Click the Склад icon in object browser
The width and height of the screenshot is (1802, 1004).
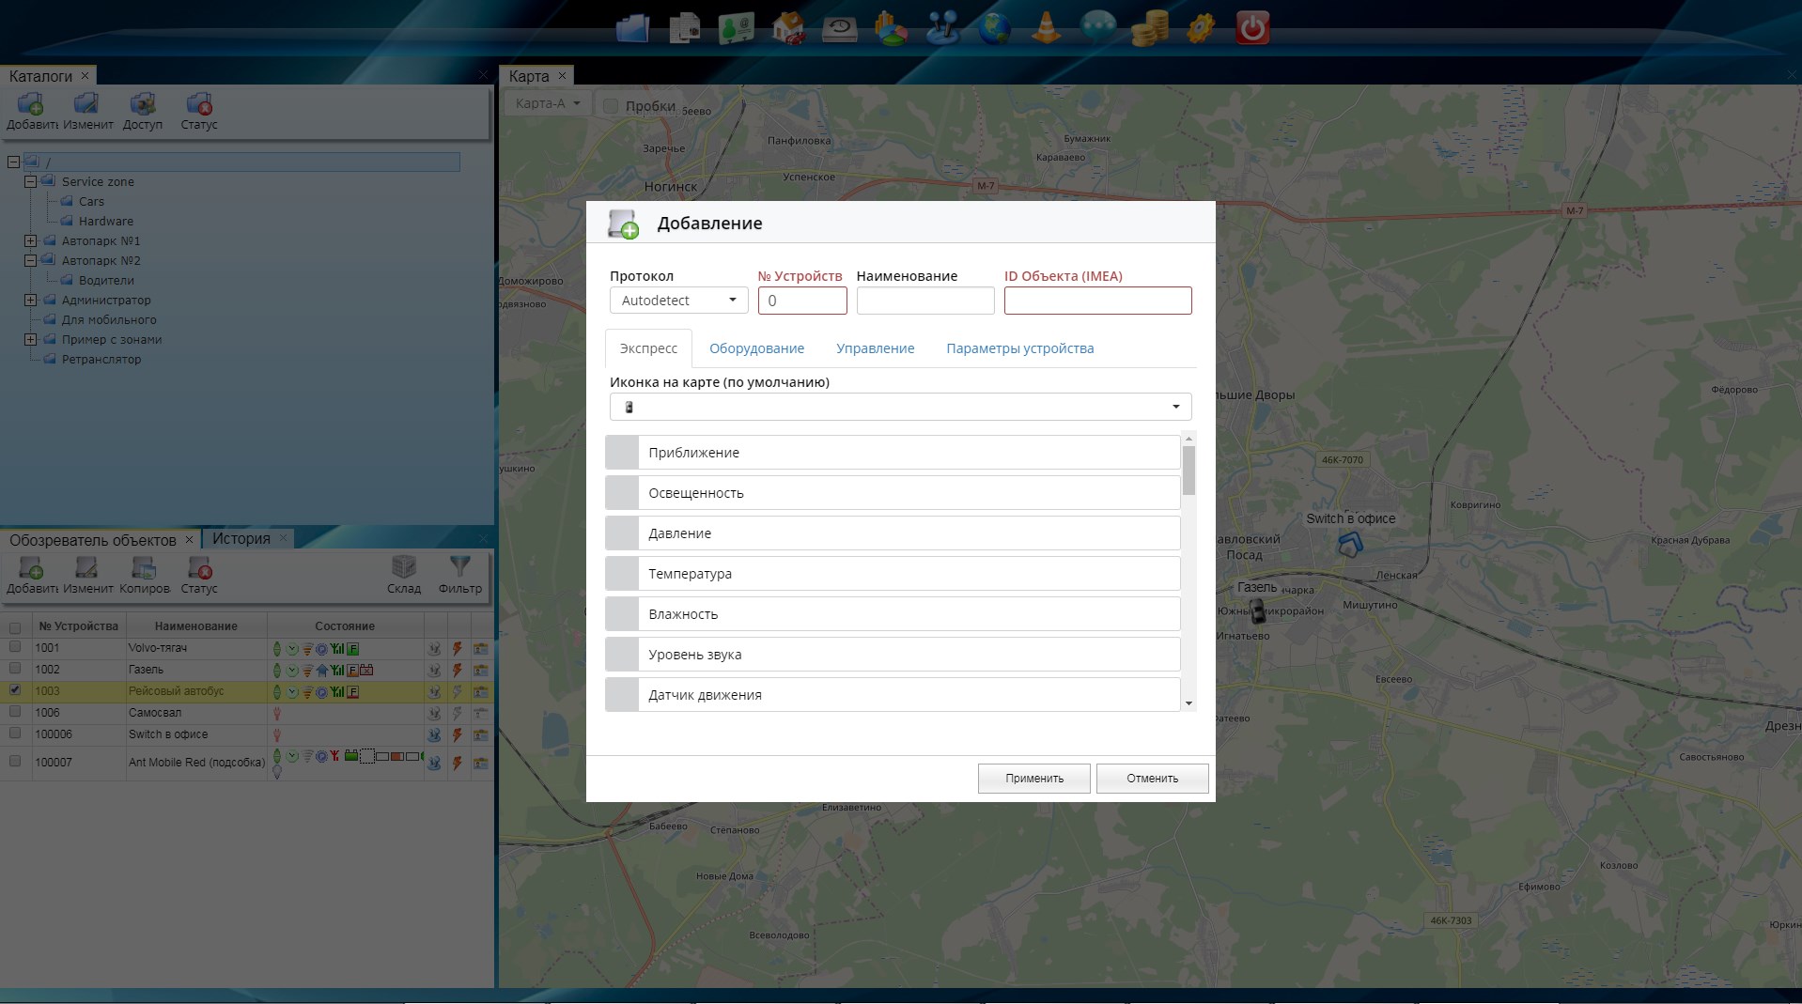click(403, 574)
